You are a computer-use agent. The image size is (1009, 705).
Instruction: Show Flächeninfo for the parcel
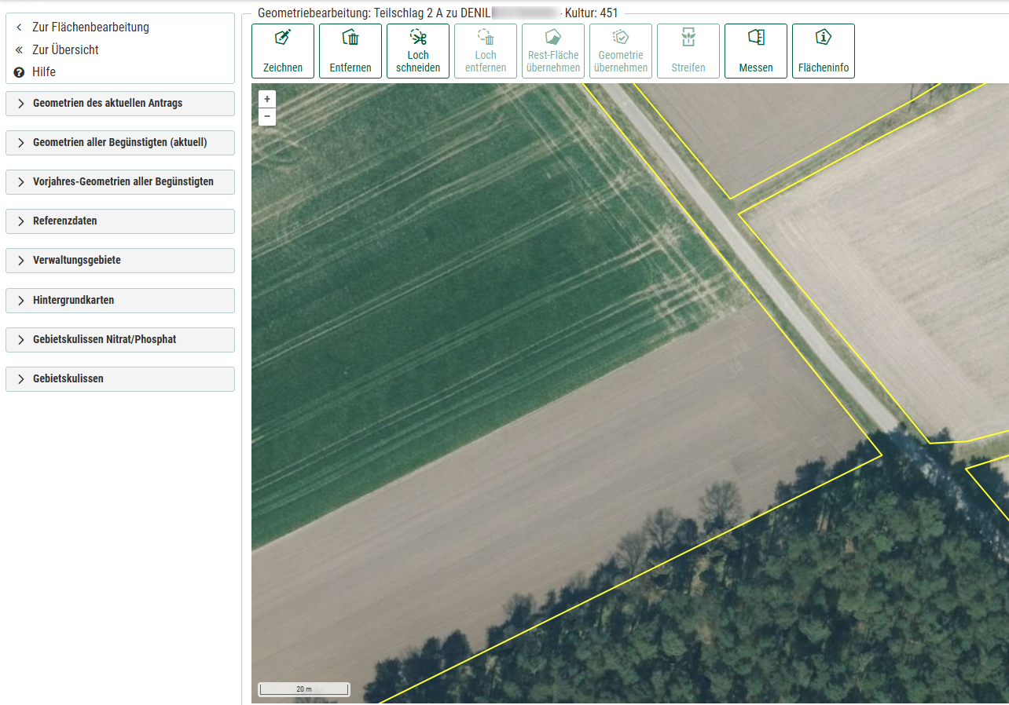pos(824,51)
